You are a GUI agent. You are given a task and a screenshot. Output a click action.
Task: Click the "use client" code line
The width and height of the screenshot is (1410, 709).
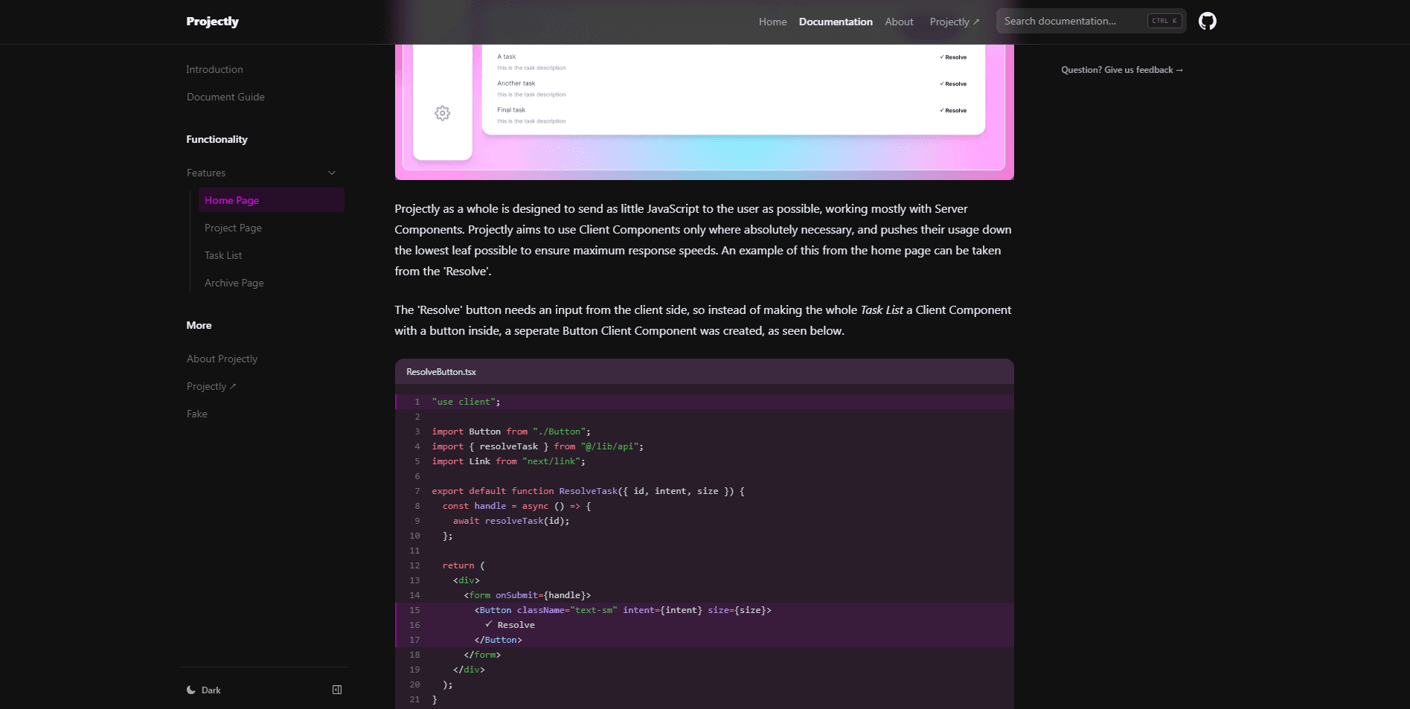click(x=467, y=402)
